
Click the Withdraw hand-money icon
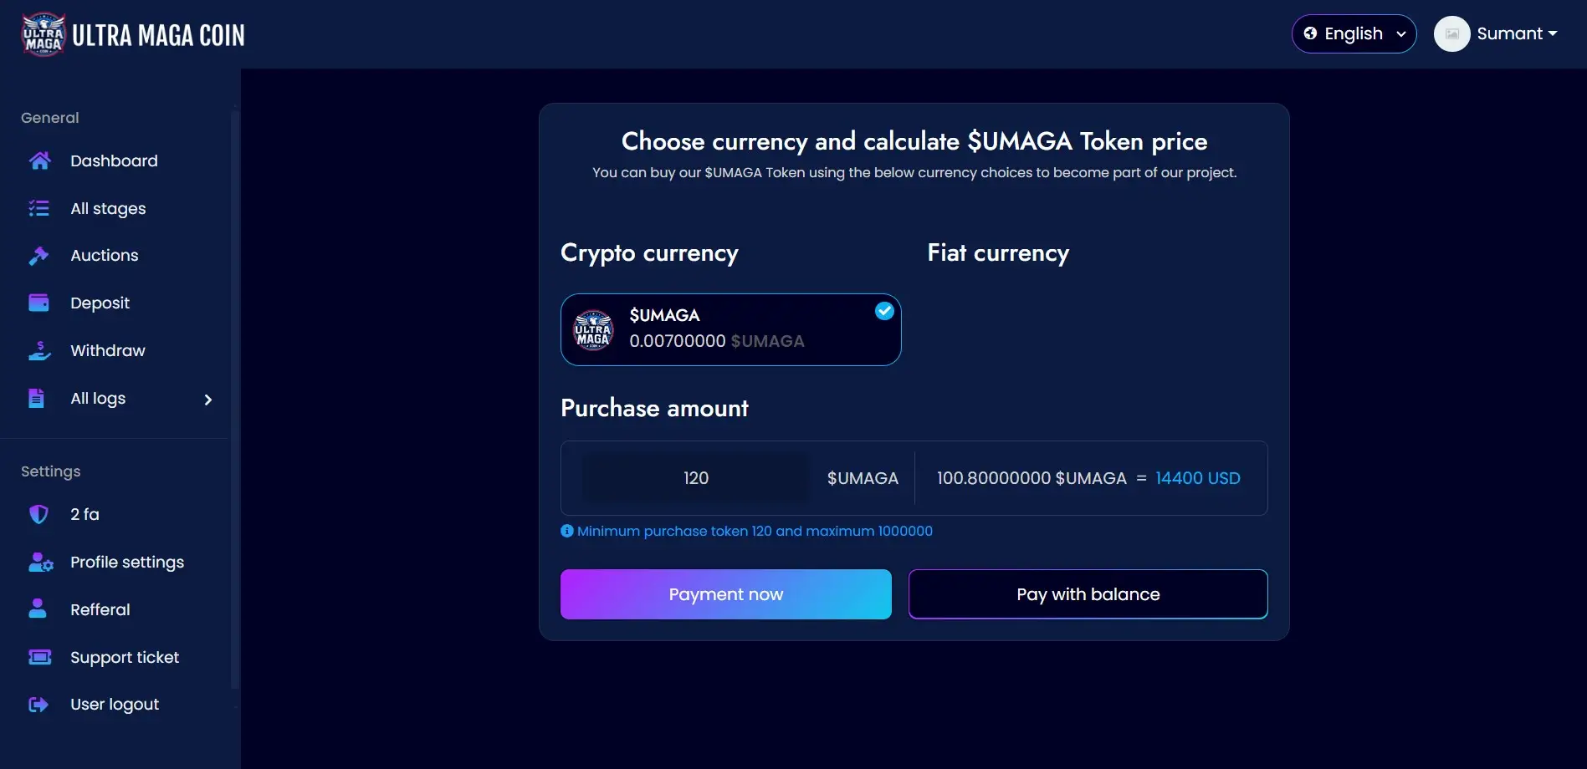[x=39, y=351]
